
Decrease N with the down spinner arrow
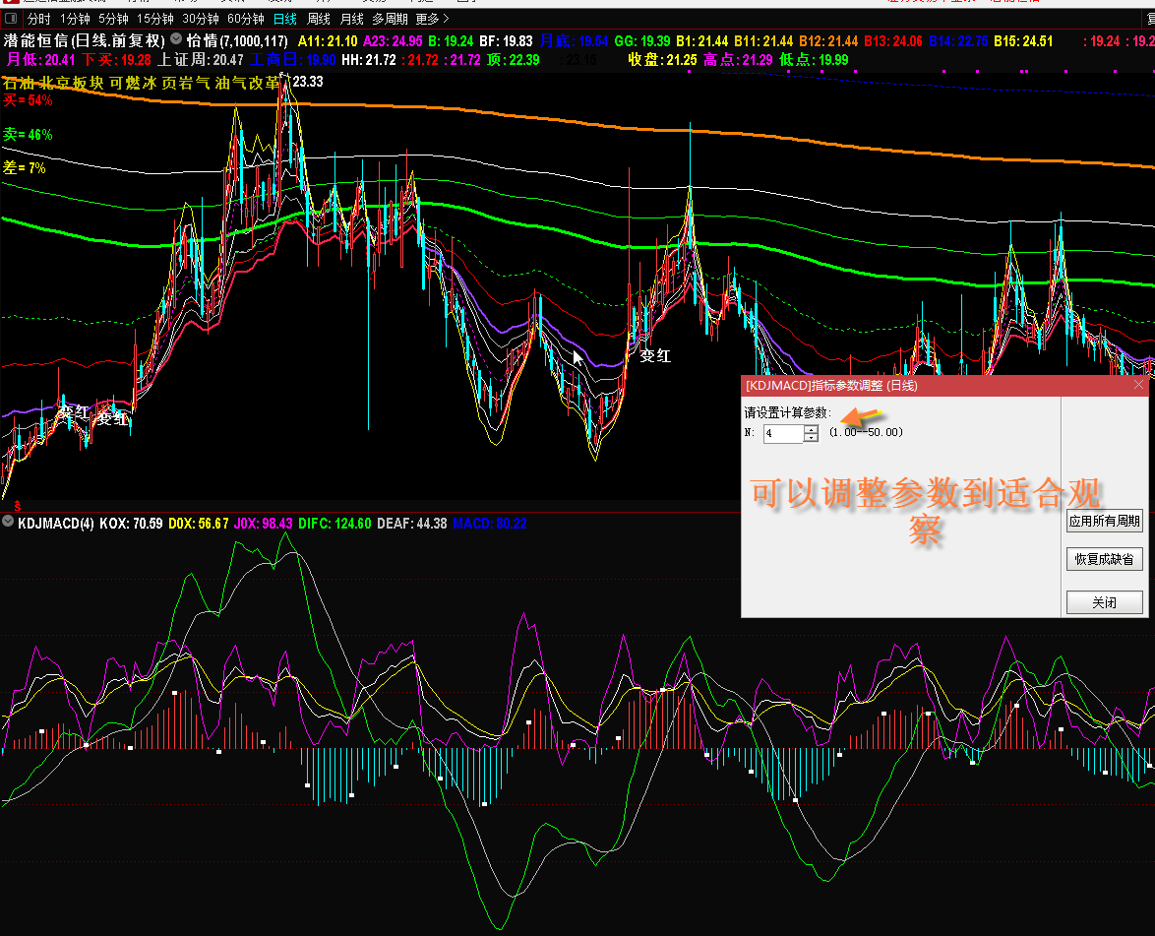click(811, 438)
